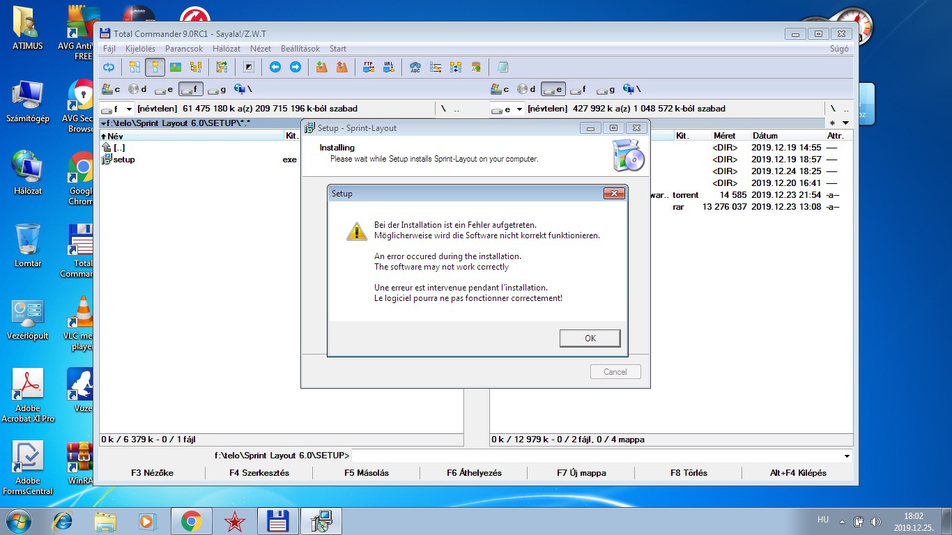Open the Beállítások menu
The width and height of the screenshot is (952, 535).
pyautogui.click(x=300, y=49)
